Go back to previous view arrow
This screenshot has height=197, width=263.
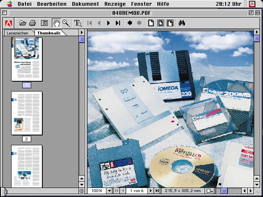click(x=130, y=23)
